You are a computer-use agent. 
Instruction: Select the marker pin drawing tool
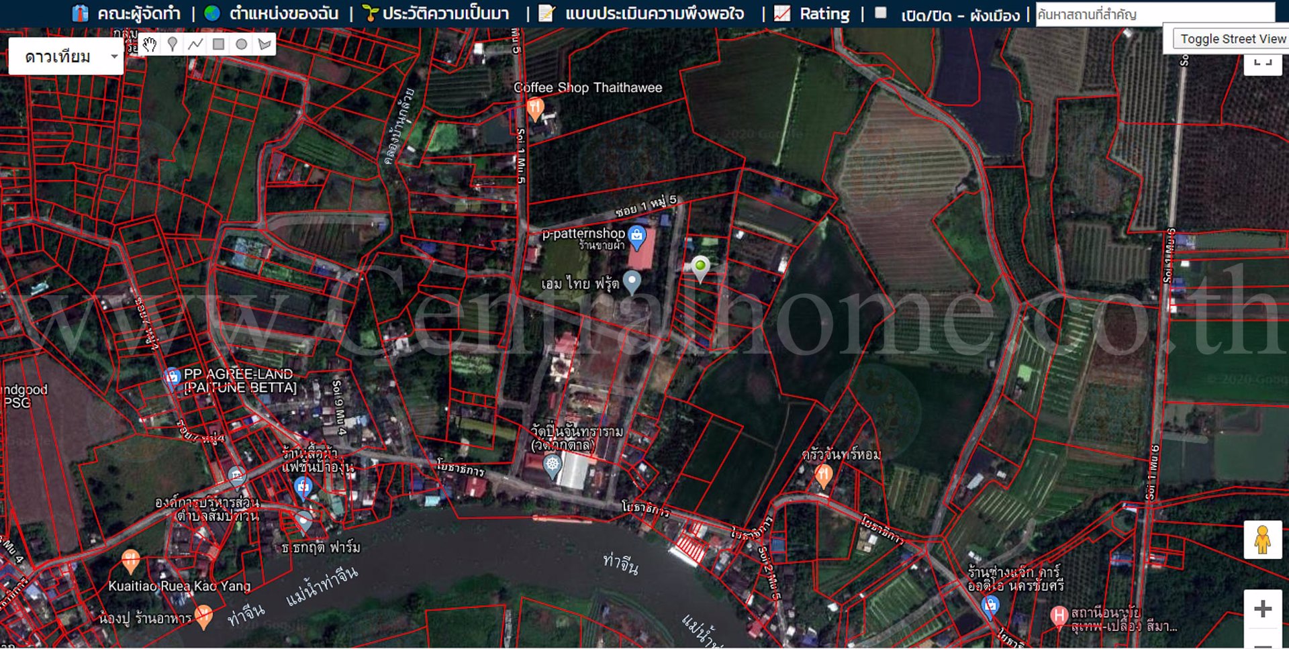click(173, 44)
